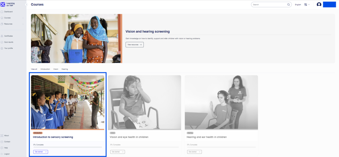The height and width of the screenshot is (157, 339).
Task: Switch to the Vision filter tab
Action: coord(56,69)
